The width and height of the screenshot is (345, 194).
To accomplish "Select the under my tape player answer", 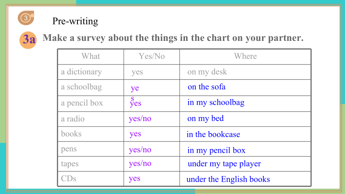I will click(224, 164).
